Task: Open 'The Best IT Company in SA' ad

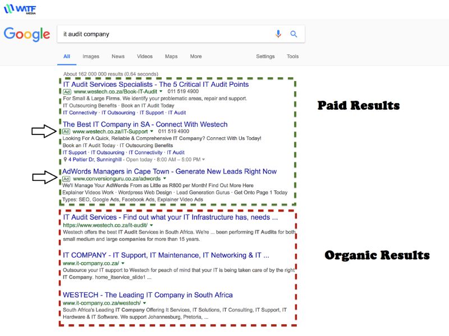Action: [x=145, y=124]
